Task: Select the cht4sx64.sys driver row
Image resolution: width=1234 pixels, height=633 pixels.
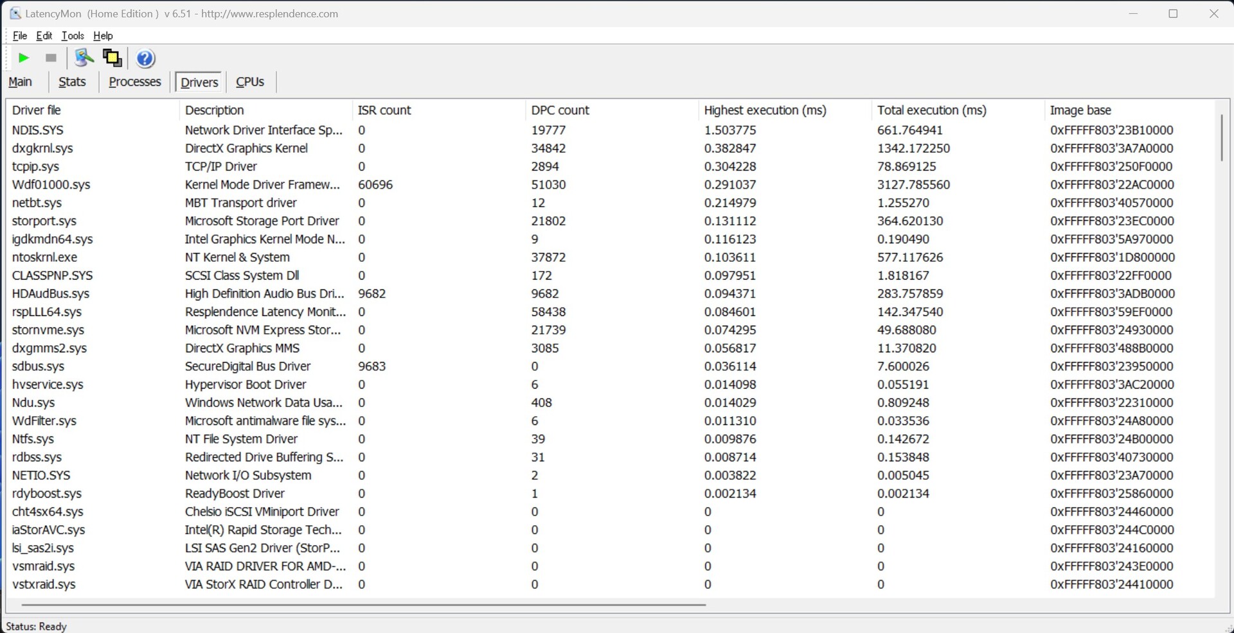Action: point(611,512)
